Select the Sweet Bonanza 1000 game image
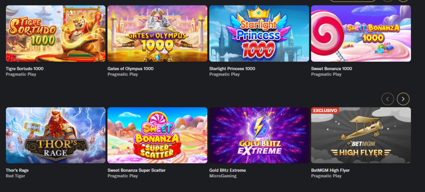 [x=361, y=33]
